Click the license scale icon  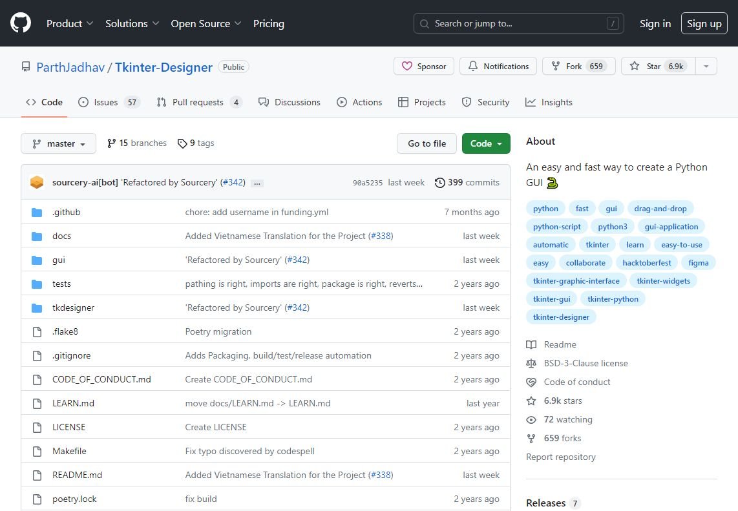coord(531,363)
